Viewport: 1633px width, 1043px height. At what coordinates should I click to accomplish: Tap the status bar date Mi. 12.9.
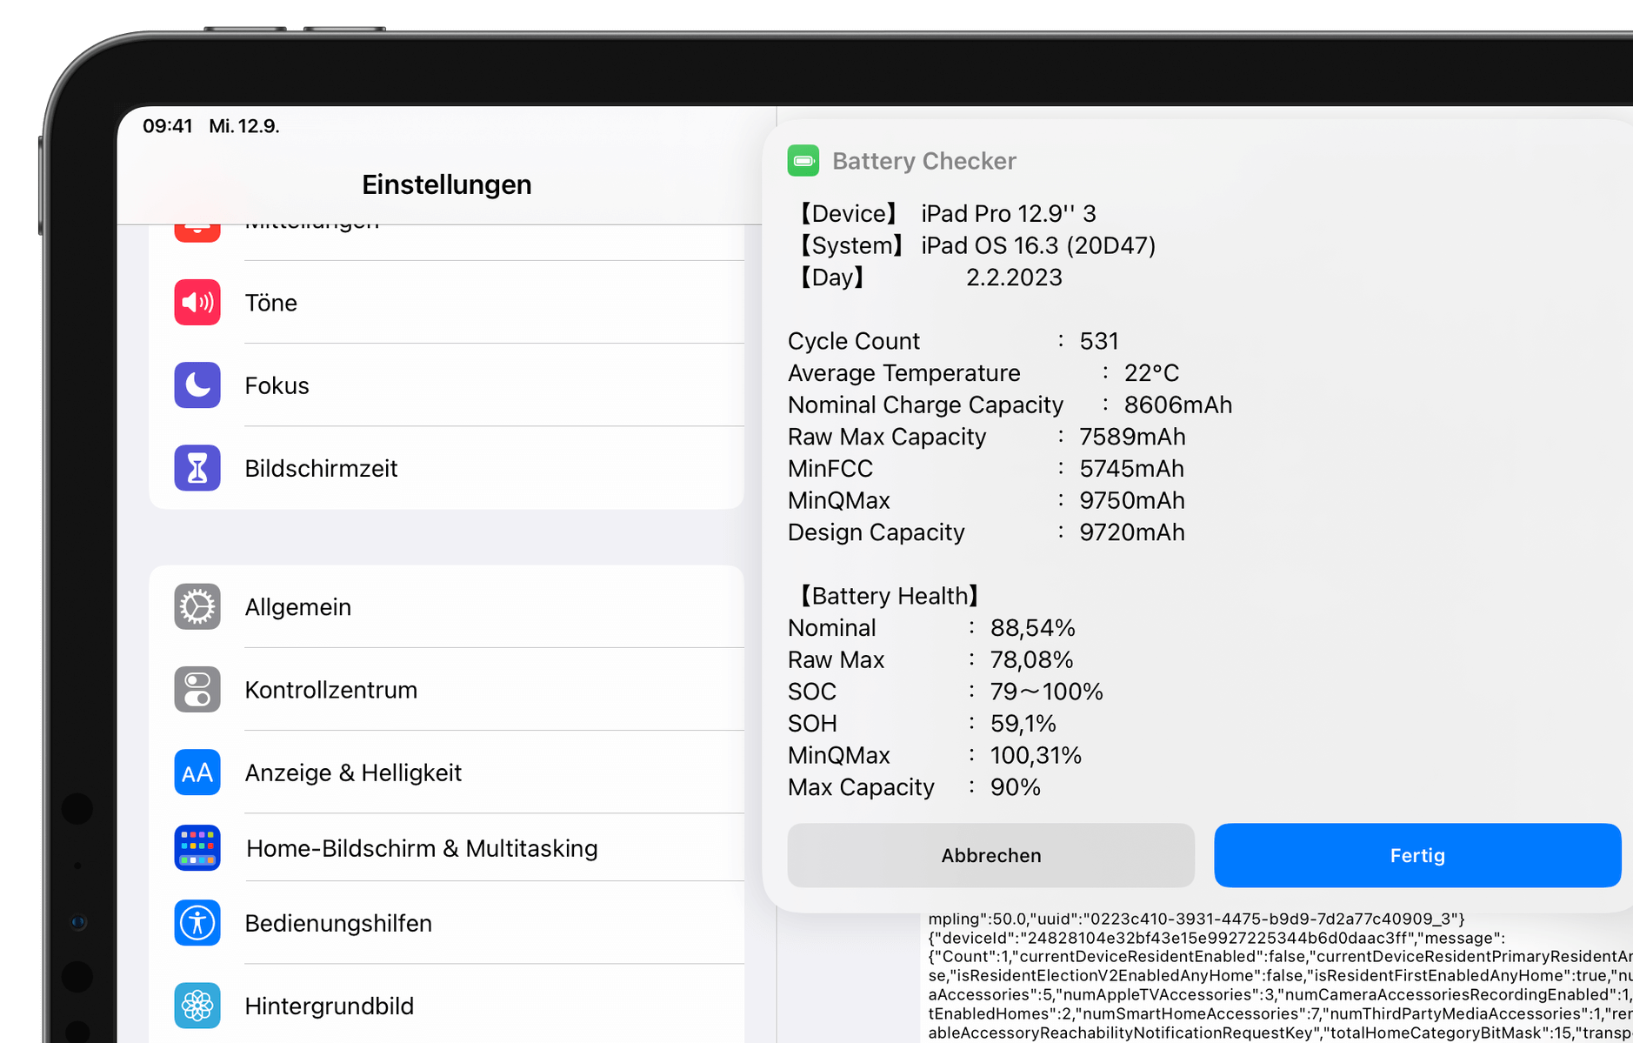(x=244, y=126)
